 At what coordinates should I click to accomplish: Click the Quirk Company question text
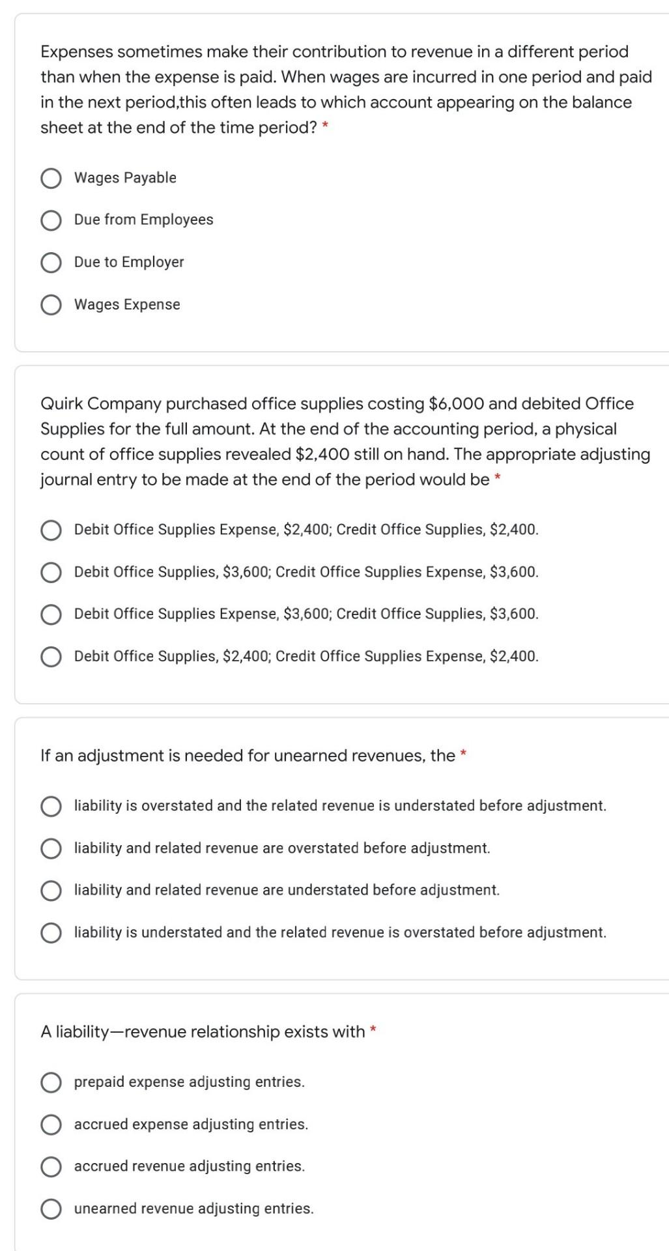pos(345,442)
